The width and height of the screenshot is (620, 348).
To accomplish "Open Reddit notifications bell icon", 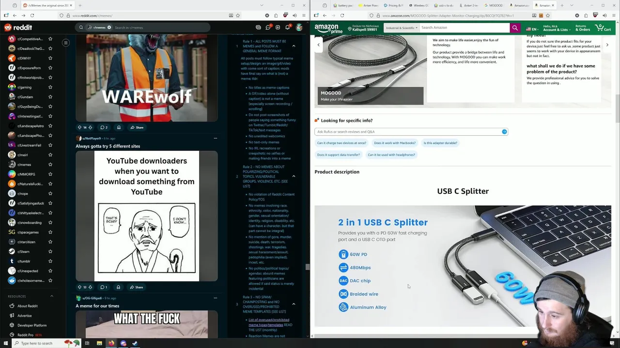I will coord(287,28).
